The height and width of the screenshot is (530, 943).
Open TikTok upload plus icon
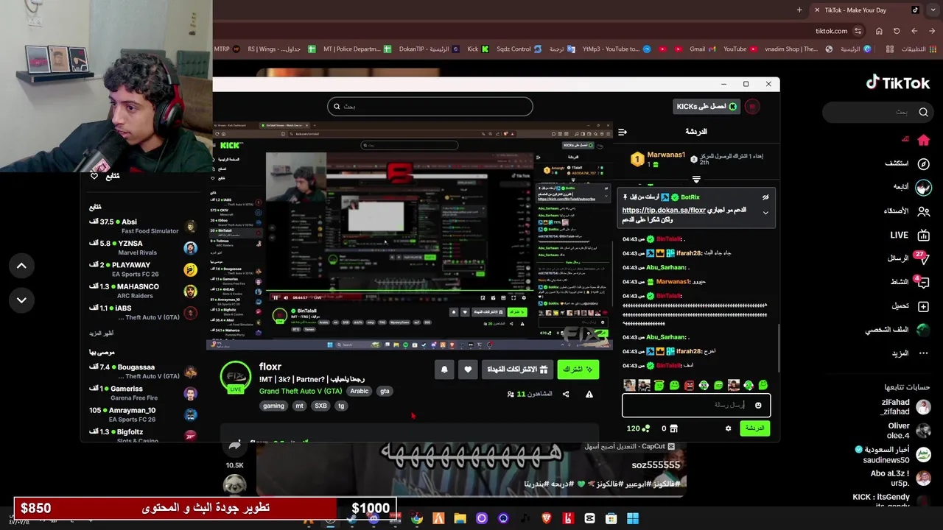923,306
